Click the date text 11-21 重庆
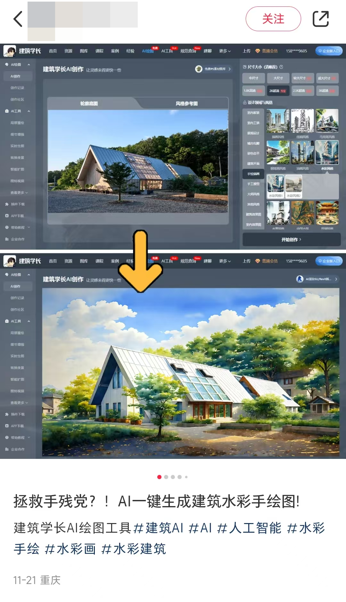 coord(37,580)
